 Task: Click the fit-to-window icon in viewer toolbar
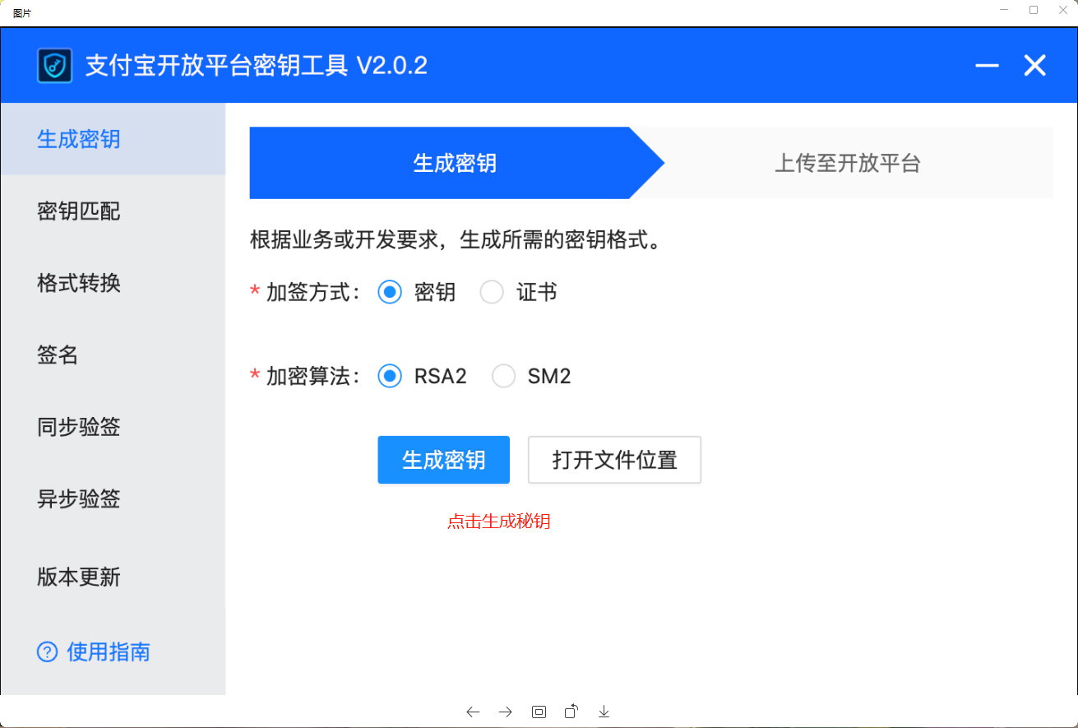coord(539,712)
